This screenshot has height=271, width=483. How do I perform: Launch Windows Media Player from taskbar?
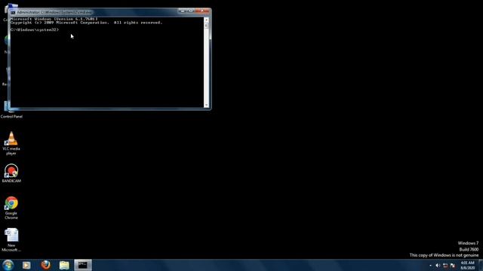(26, 265)
